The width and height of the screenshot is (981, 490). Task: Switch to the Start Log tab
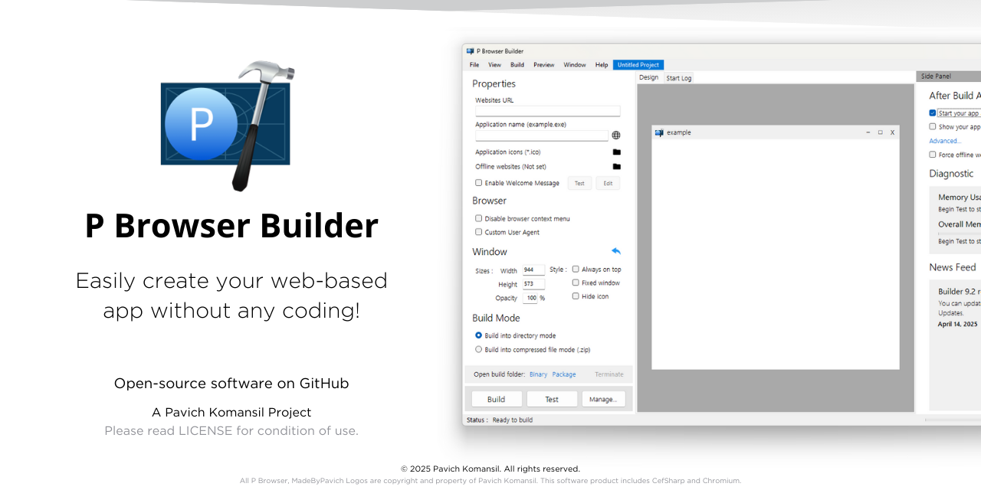[678, 77]
